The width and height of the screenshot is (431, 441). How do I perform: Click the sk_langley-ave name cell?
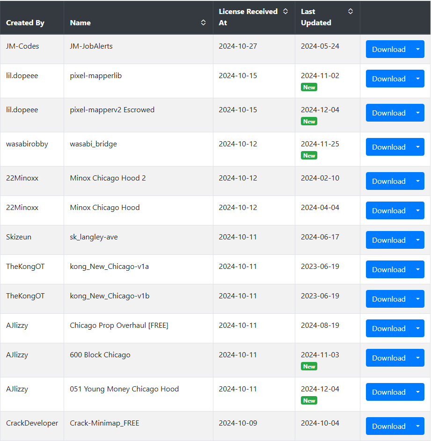[x=138, y=240]
